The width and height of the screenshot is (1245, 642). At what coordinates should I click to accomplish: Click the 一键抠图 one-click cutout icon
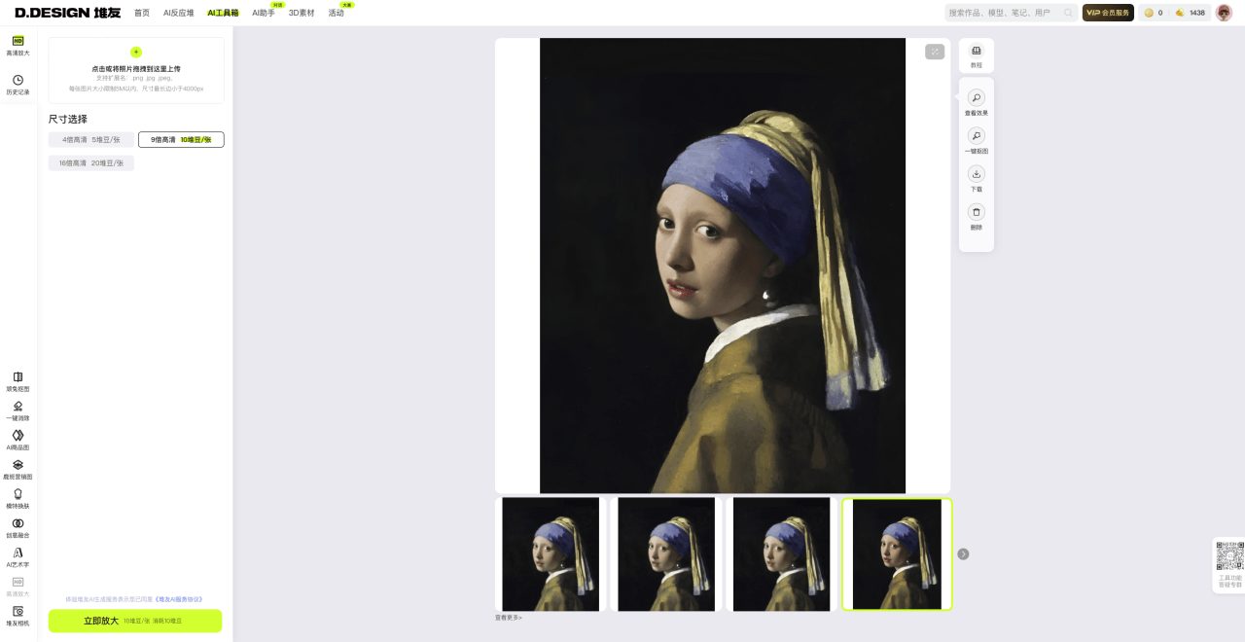tap(977, 136)
